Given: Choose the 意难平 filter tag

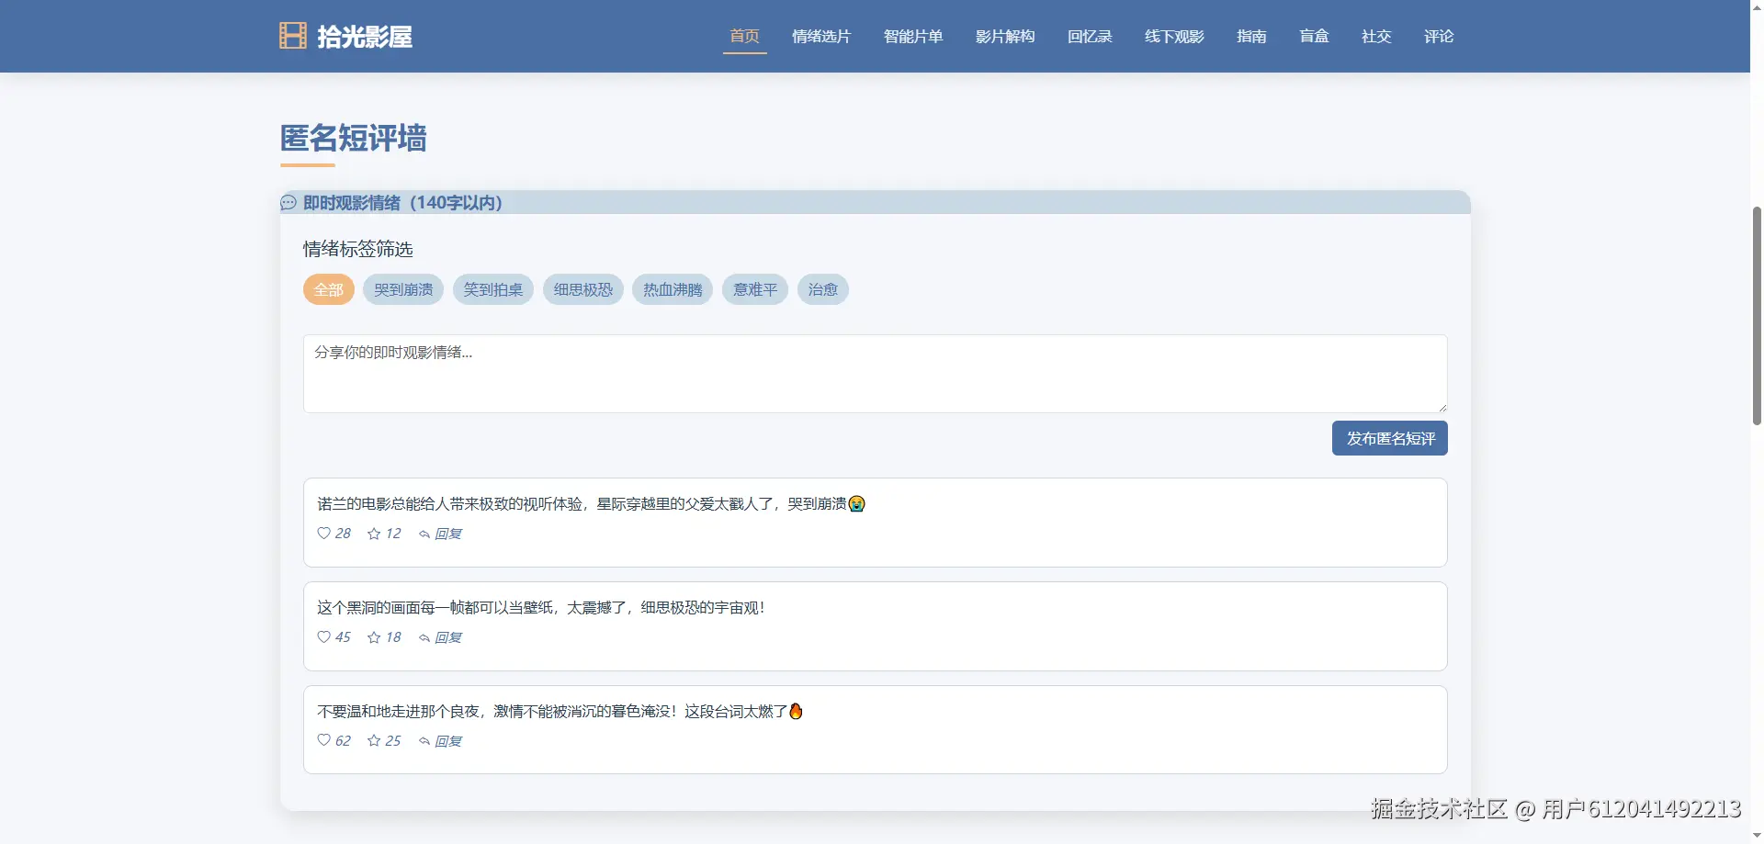Looking at the screenshot, I should 755,289.
